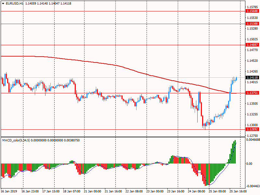Click the 25 Jan 16:00 time label
Screen dimensions: 260x195
coord(238,191)
